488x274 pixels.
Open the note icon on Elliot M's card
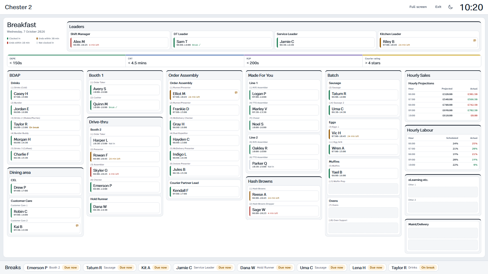click(x=236, y=93)
